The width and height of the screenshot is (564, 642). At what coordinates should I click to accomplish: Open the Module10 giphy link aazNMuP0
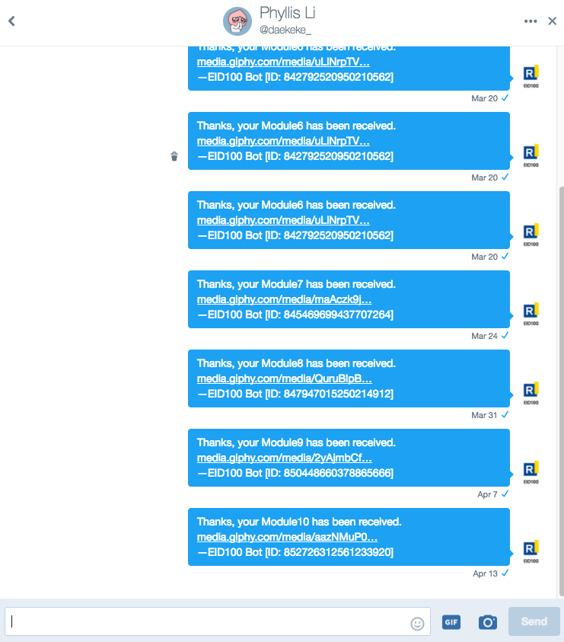pyautogui.click(x=287, y=537)
